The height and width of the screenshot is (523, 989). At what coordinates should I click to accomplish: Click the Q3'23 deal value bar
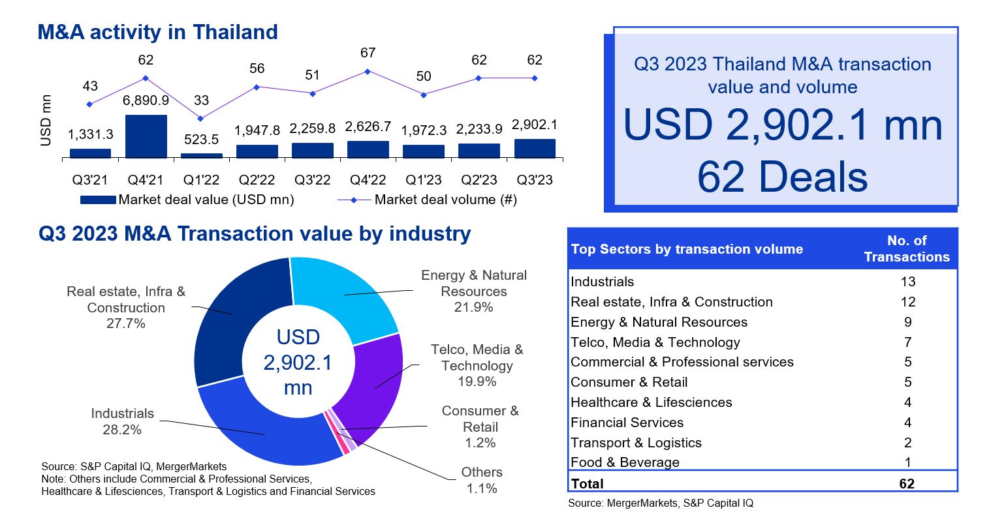click(x=535, y=149)
